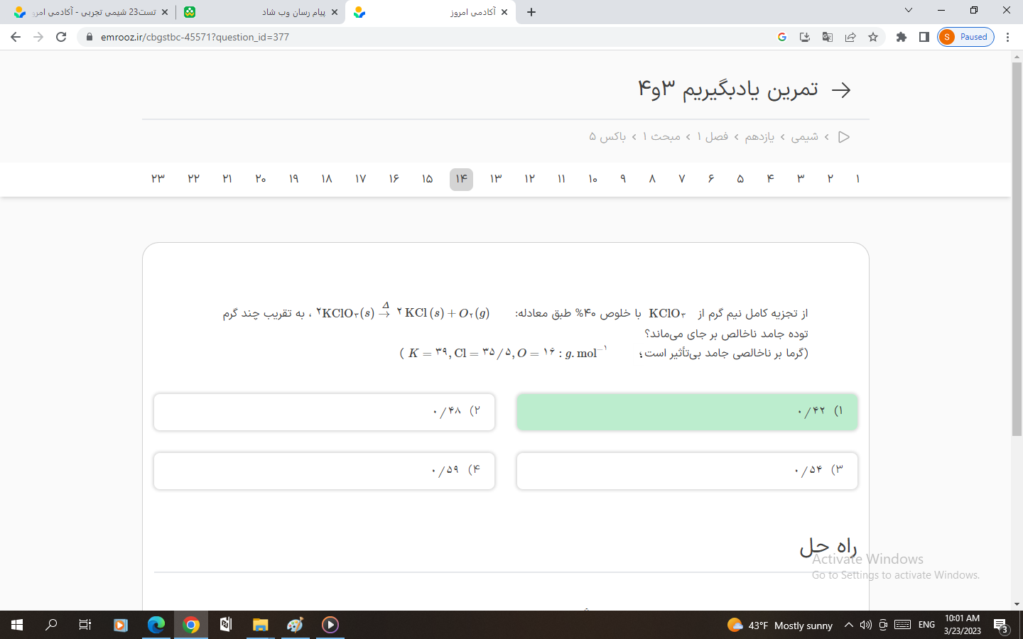This screenshot has height=639, width=1023.
Task: Click the Share this page icon
Action: pyautogui.click(x=850, y=37)
